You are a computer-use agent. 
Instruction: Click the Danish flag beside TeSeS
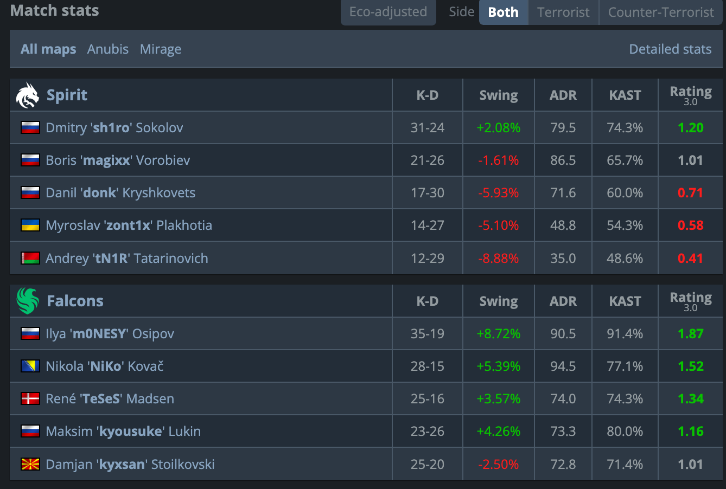[30, 399]
